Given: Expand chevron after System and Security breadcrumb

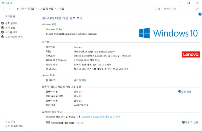Looking at the screenshot, I should (55, 9).
